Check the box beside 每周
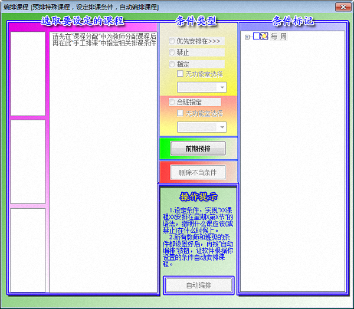Screen dimensions: 354x309 coord(256,37)
